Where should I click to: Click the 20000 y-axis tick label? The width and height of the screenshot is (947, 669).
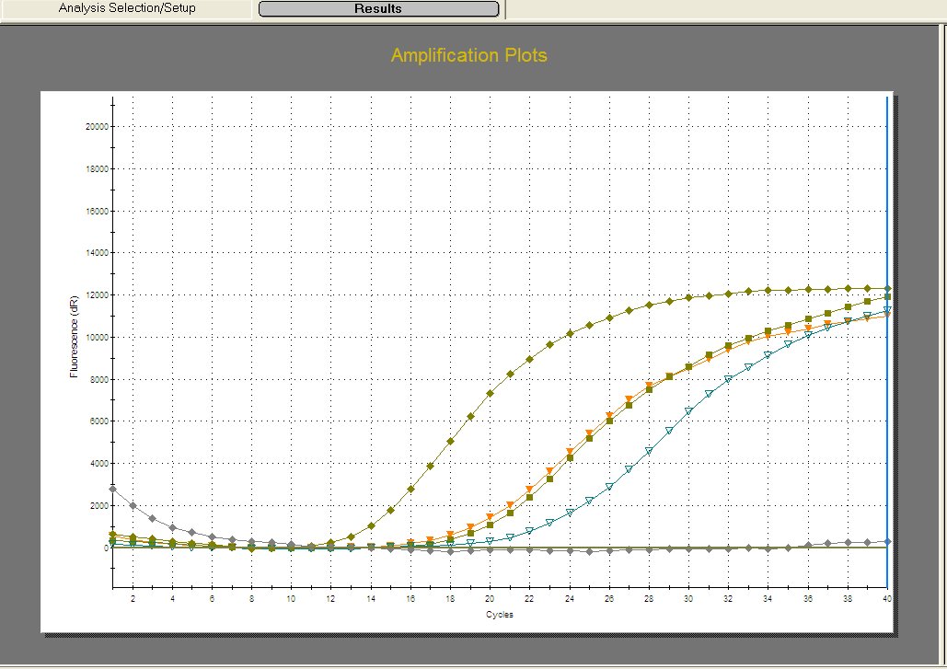95,127
